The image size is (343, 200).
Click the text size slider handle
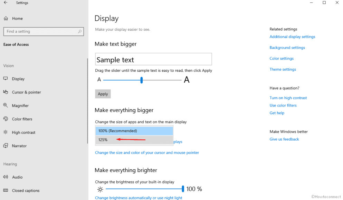tap(142, 80)
